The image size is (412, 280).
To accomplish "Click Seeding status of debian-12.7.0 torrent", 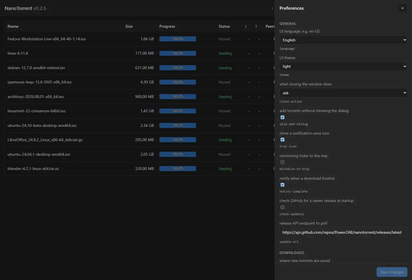I will [x=225, y=68].
